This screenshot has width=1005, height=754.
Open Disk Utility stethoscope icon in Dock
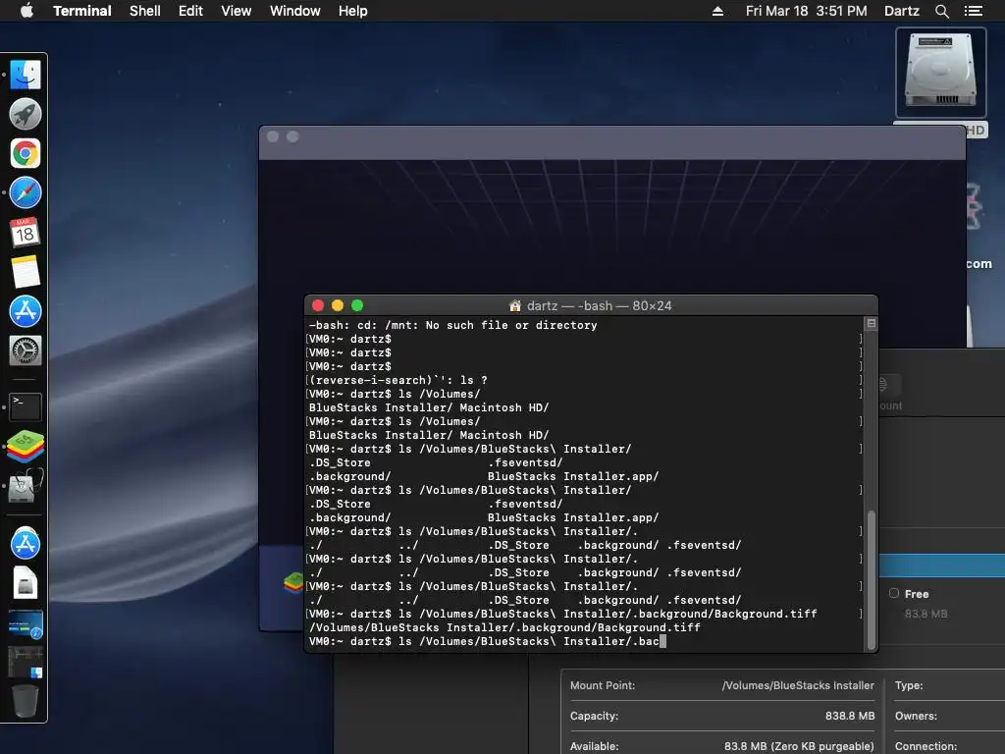[x=26, y=485]
